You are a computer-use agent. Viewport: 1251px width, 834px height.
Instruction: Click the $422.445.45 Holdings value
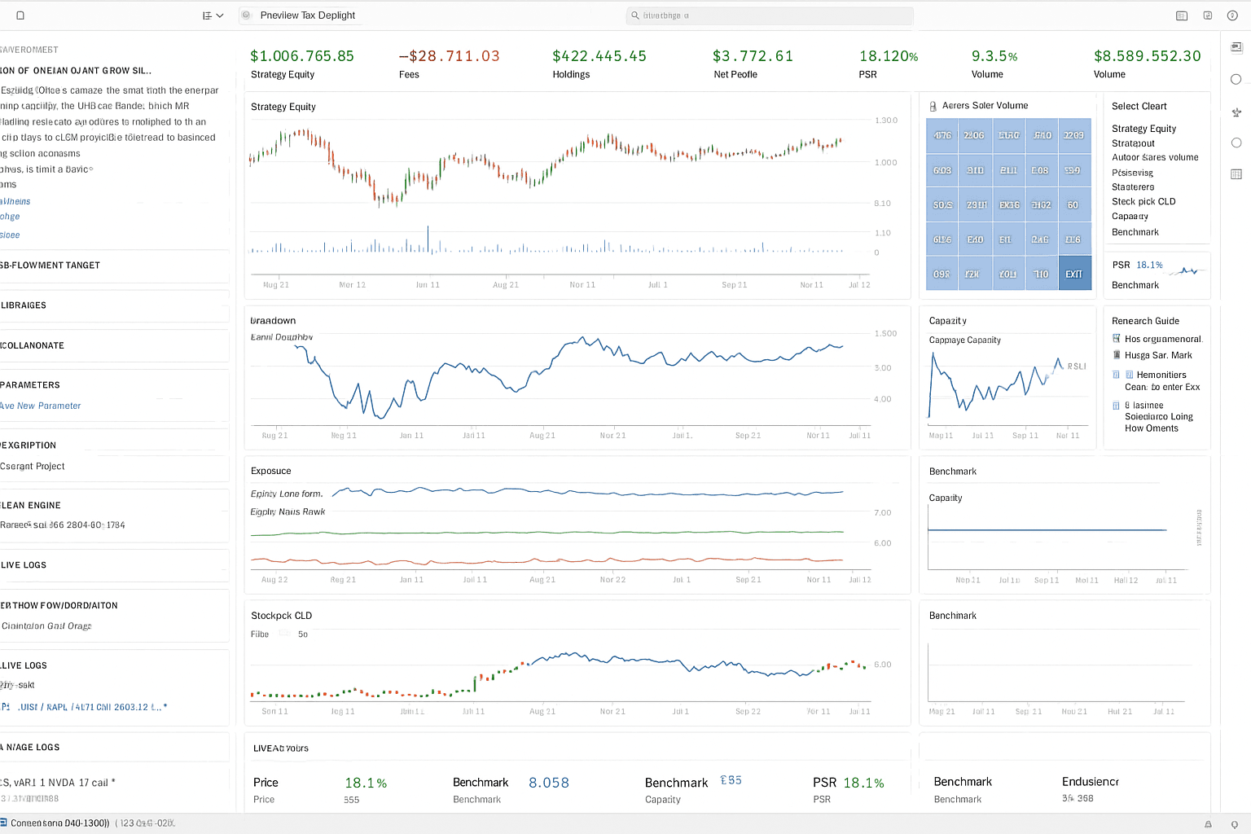(x=599, y=56)
